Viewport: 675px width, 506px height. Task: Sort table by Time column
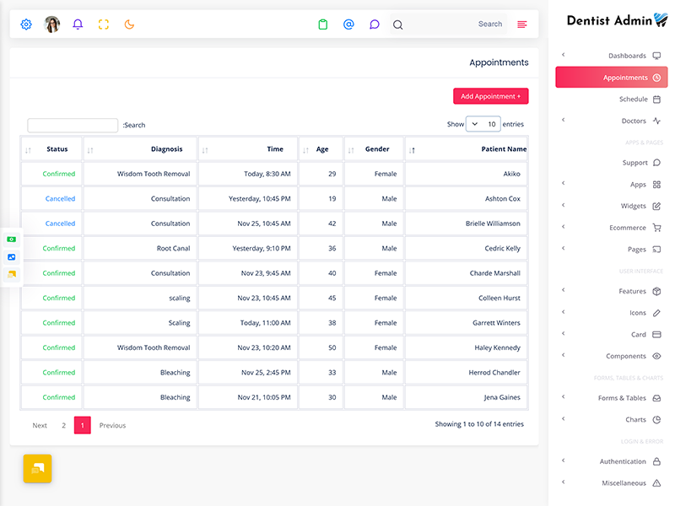click(x=248, y=149)
